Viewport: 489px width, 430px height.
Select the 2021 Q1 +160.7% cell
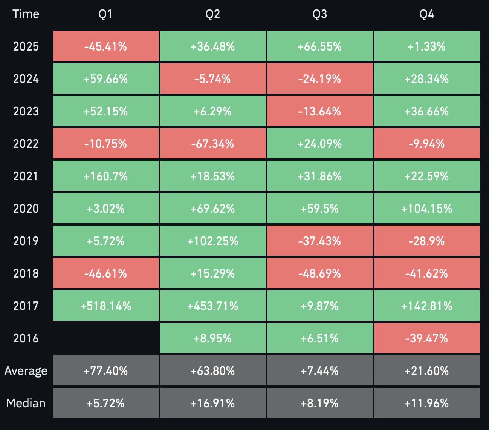(x=105, y=176)
